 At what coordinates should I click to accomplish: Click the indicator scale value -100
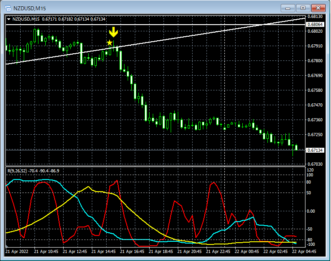(310, 244)
